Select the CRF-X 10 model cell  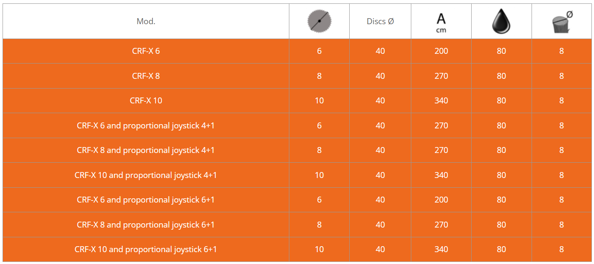[x=146, y=100]
